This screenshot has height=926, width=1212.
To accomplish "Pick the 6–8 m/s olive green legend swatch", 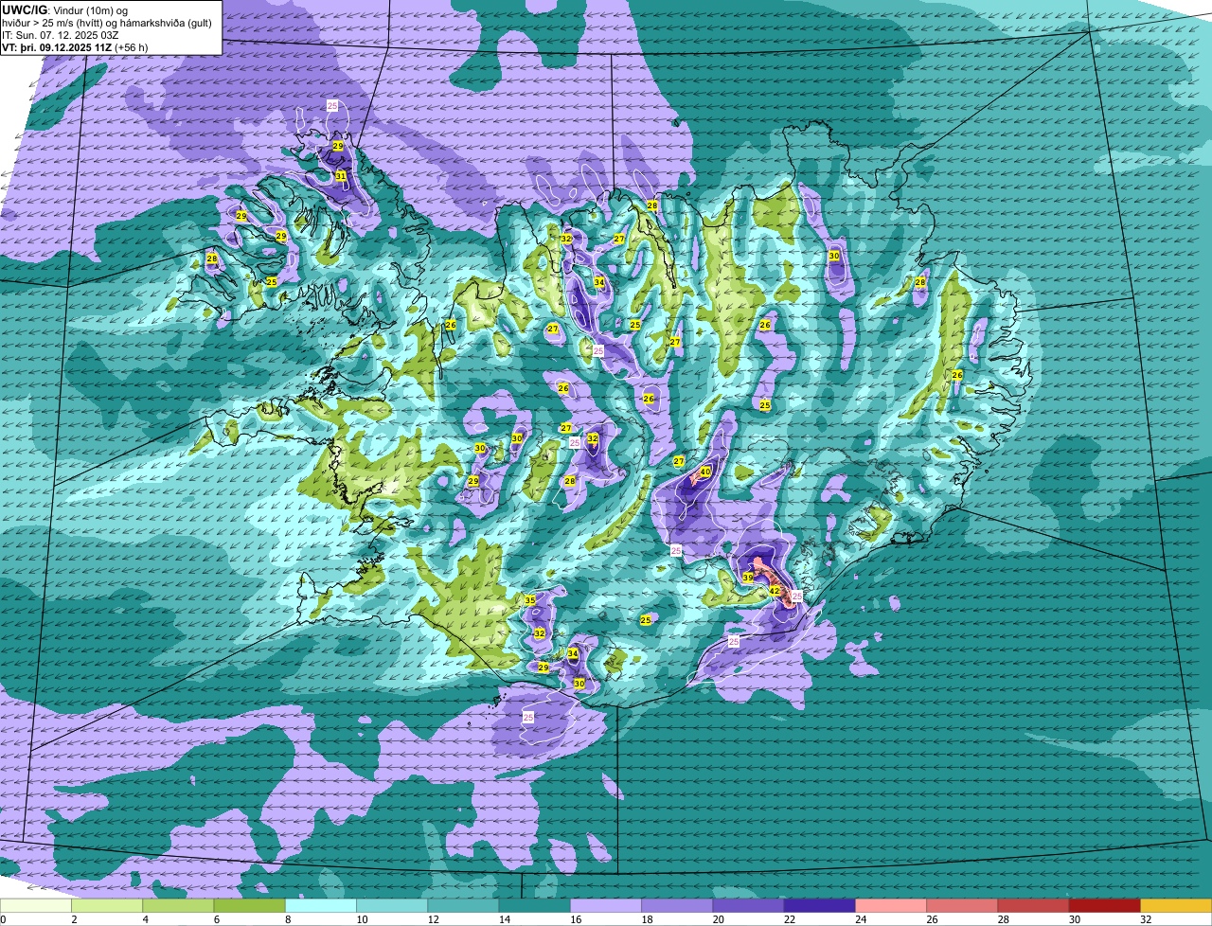I will (x=250, y=906).
